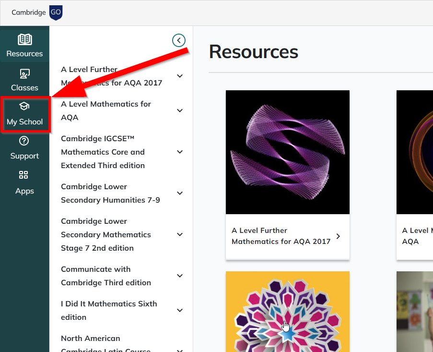The width and height of the screenshot is (433, 352).
Task: Expand Cambridge Lower Secondary Humanities 7-9 chevron
Action: tap(180, 193)
